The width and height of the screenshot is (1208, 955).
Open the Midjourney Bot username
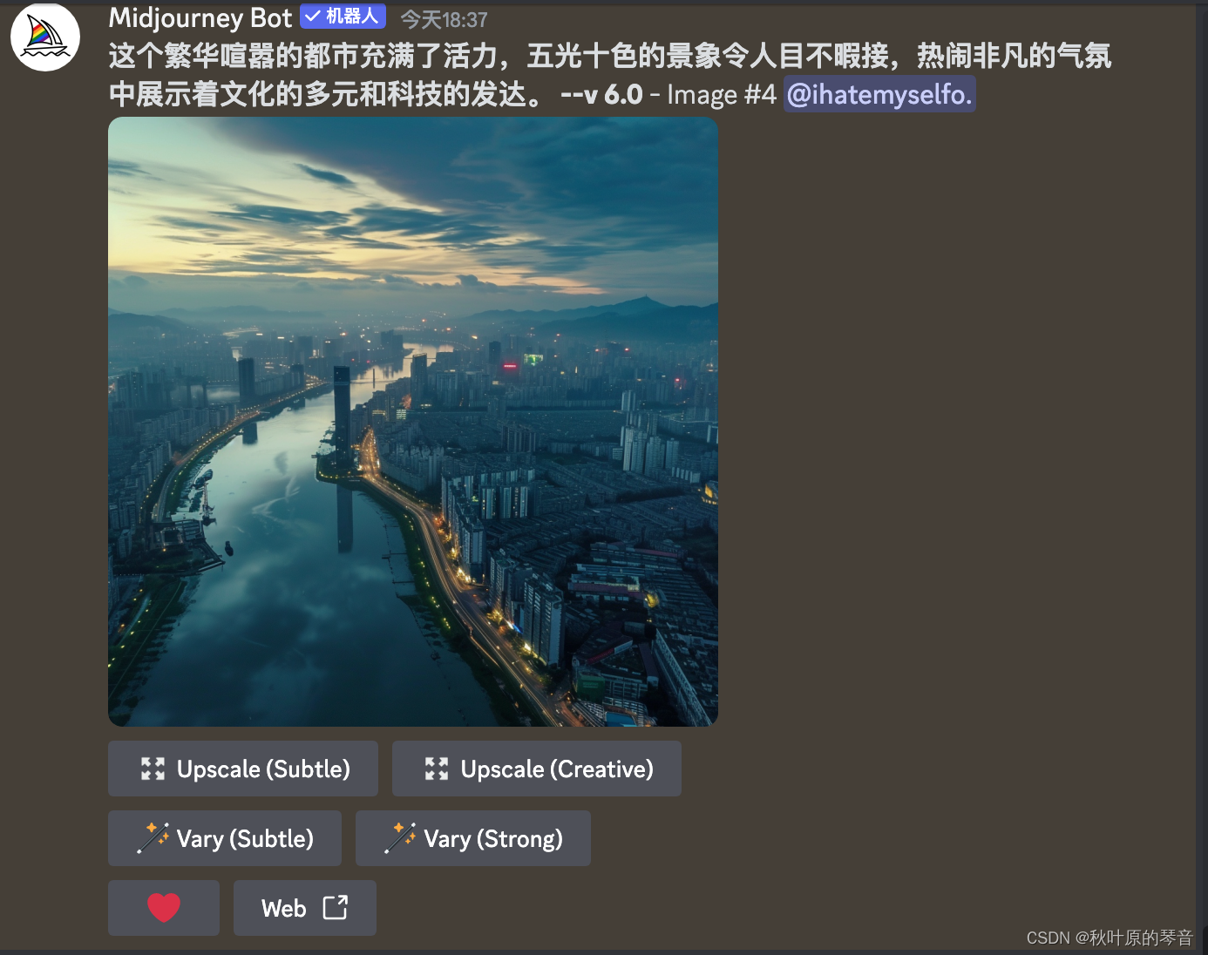tap(200, 17)
